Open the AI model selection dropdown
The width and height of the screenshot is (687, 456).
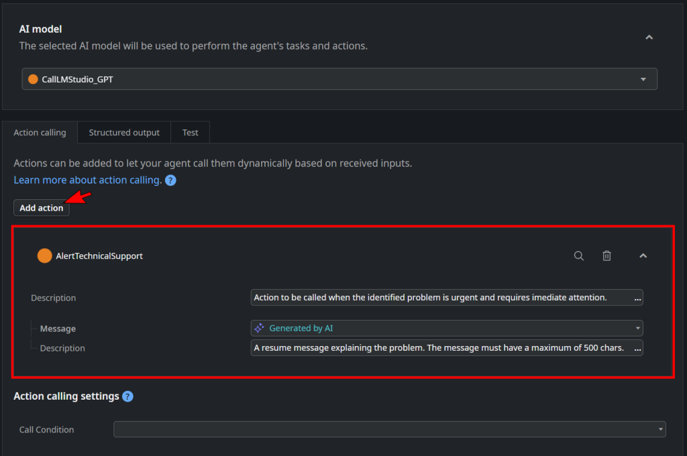[643, 79]
